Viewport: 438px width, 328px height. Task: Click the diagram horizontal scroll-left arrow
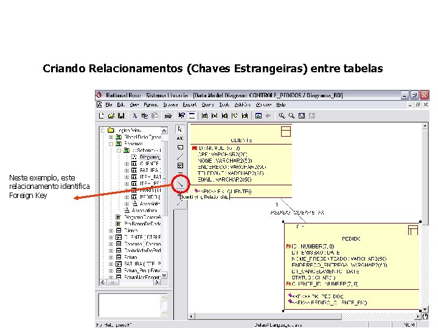click(192, 316)
